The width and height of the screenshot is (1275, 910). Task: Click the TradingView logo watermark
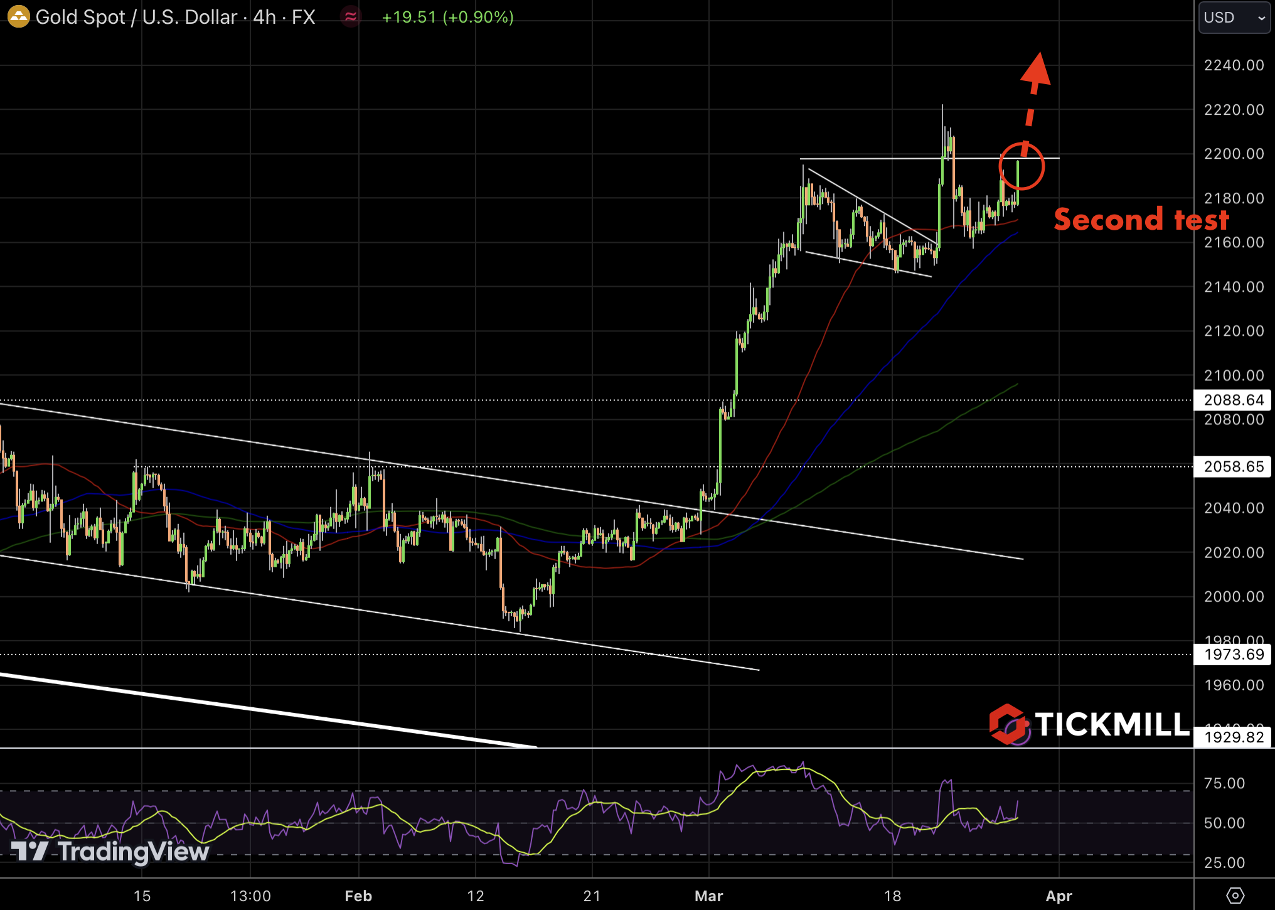[x=110, y=852]
